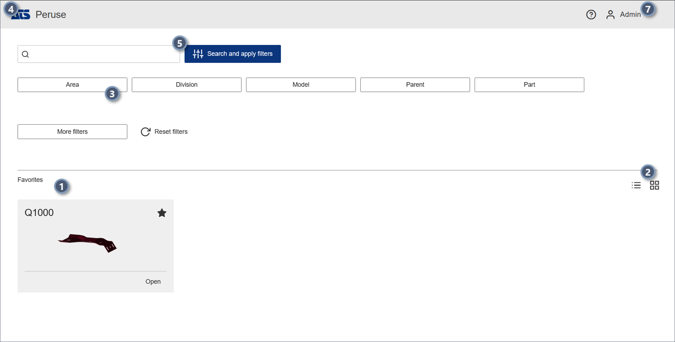Image resolution: width=675 pixels, height=342 pixels.
Task: Click the magnifying glass search icon
Action: [25, 54]
